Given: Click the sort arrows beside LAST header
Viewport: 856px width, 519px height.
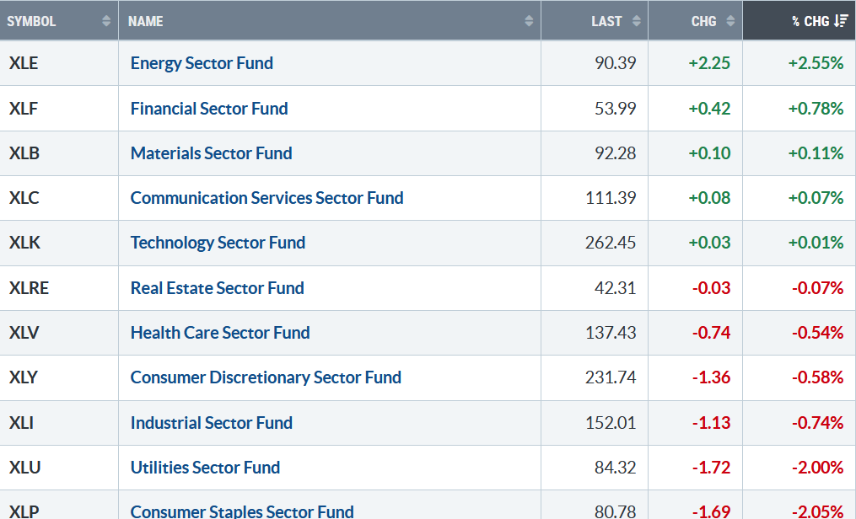Looking at the screenshot, I should point(636,21).
